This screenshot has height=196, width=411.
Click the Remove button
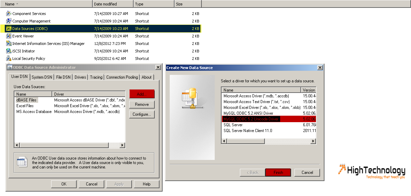pyautogui.click(x=142, y=104)
